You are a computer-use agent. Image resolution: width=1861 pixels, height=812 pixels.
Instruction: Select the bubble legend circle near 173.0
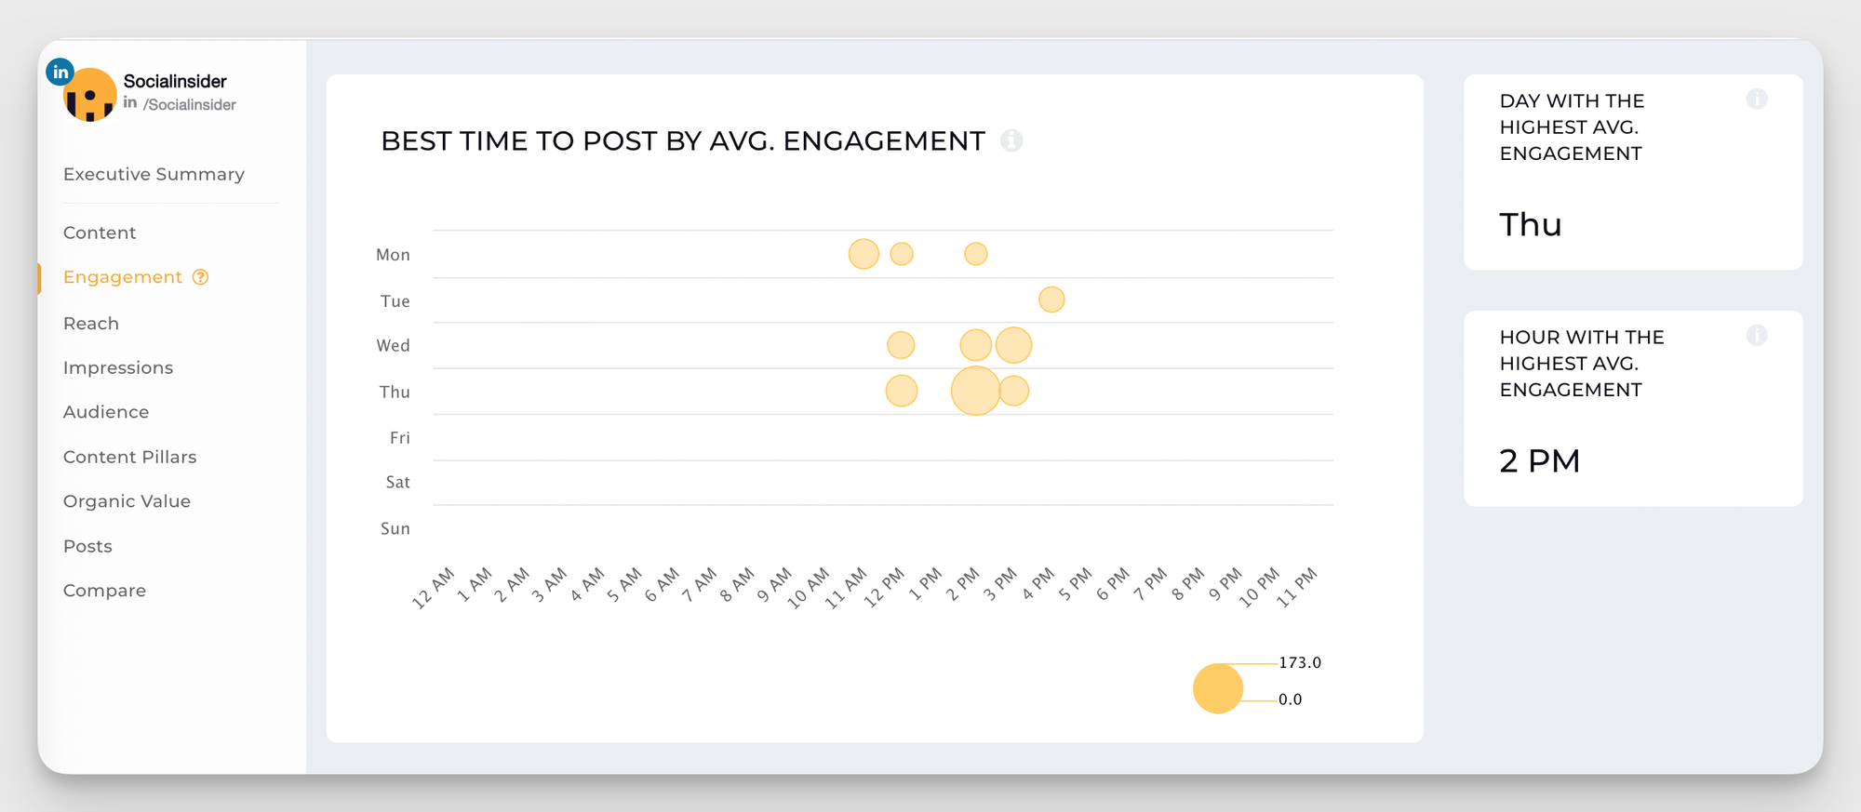1217,687
